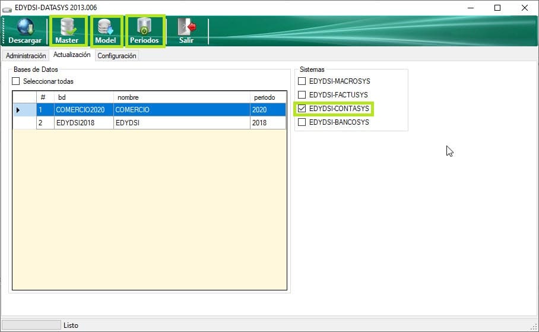This screenshot has height=332, width=539.
Task: Select row pointer arrow of first row
Action: [x=18, y=110]
